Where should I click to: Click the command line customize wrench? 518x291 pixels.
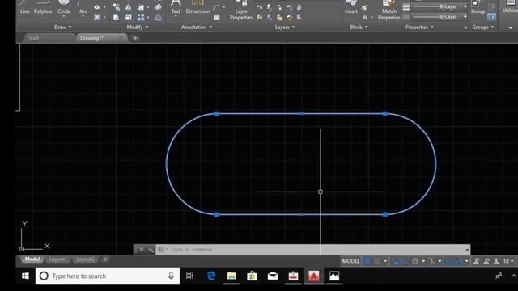tap(151, 250)
